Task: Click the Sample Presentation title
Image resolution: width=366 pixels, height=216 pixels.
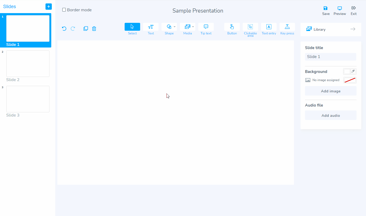Action: pos(198,11)
